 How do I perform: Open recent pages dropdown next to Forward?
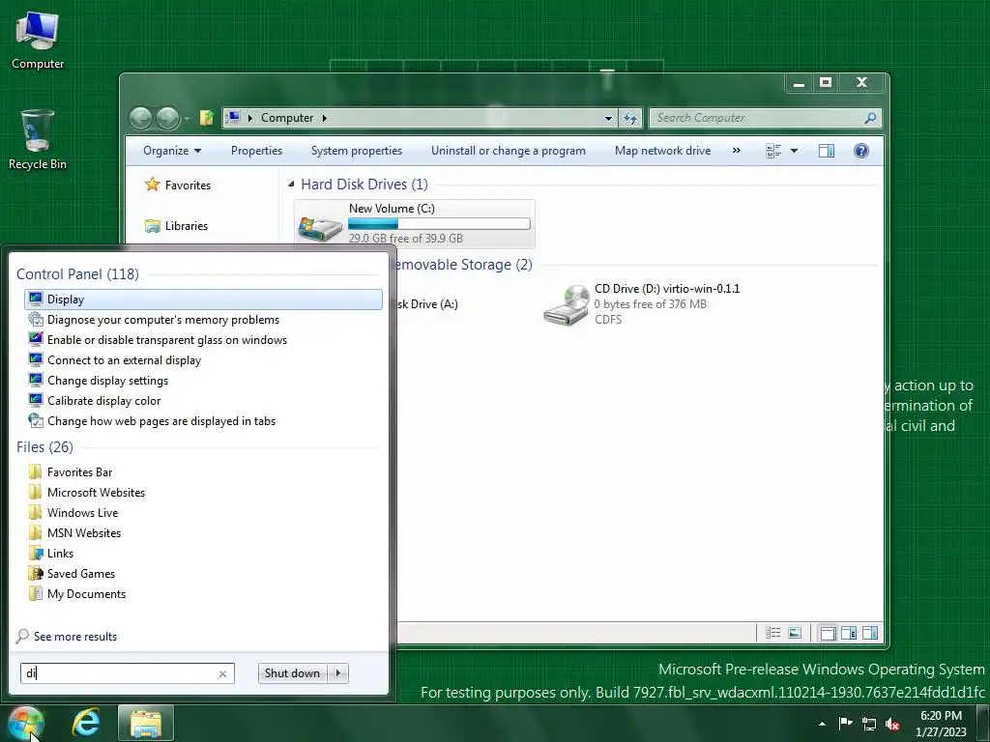pyautogui.click(x=187, y=119)
